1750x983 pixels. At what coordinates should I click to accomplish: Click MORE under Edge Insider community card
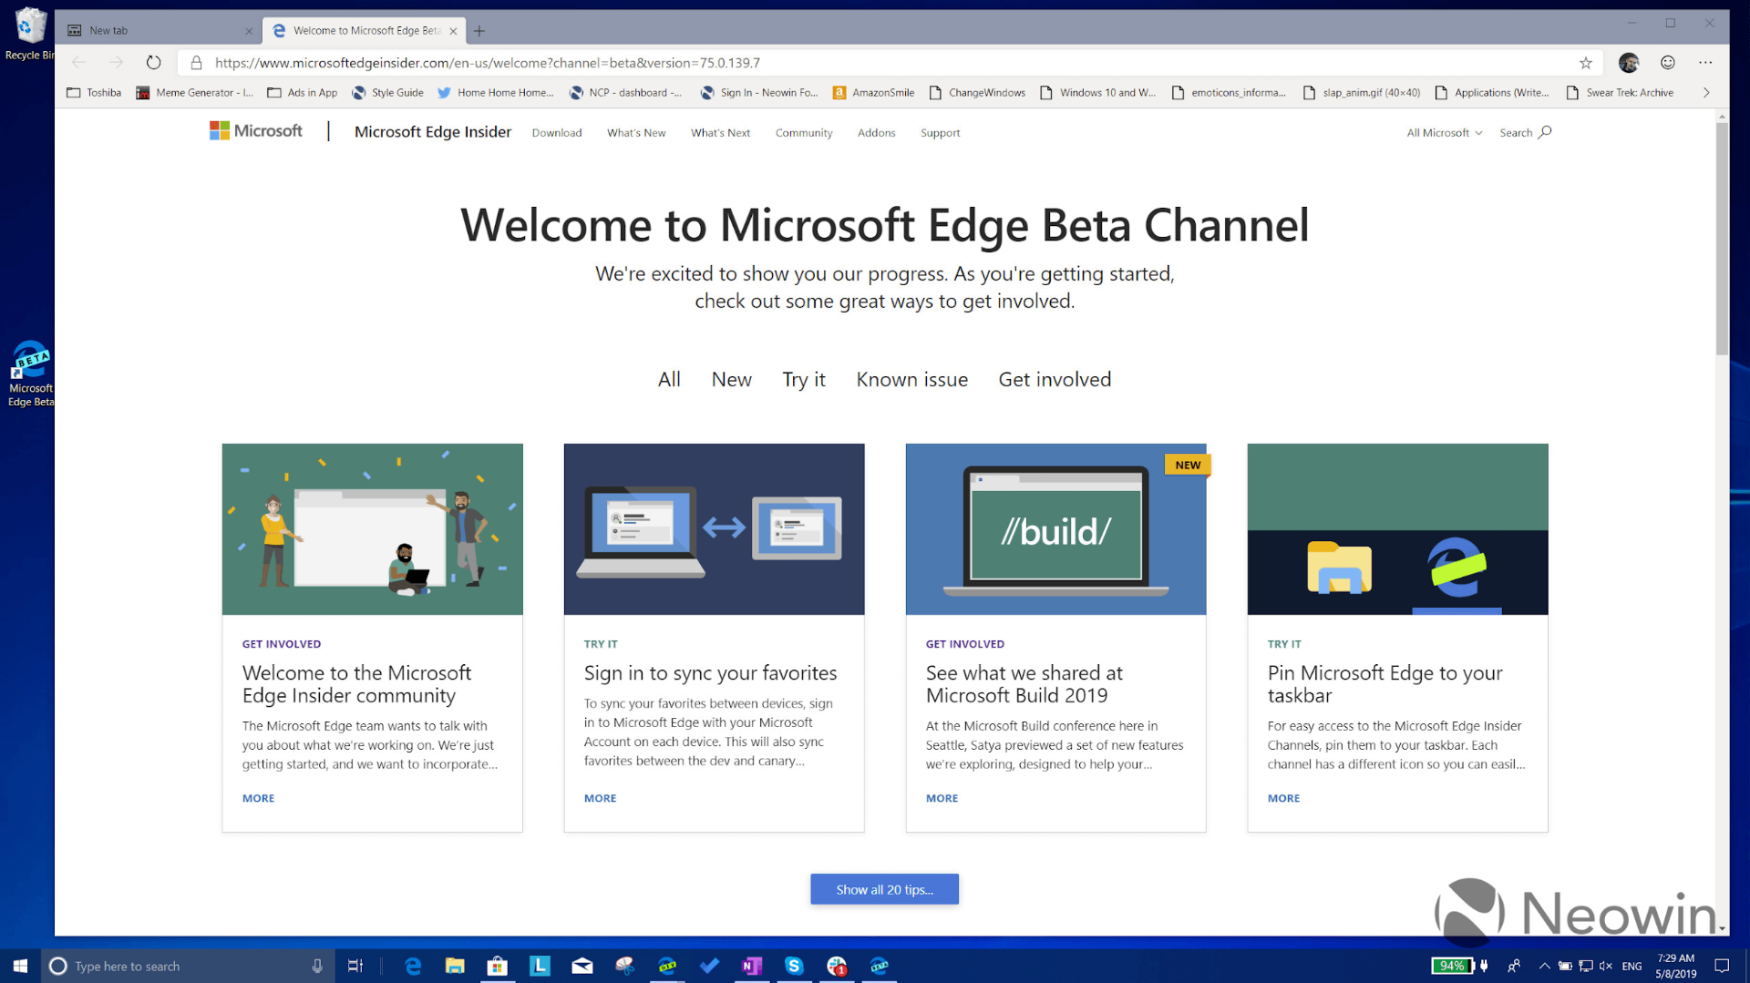[258, 798]
